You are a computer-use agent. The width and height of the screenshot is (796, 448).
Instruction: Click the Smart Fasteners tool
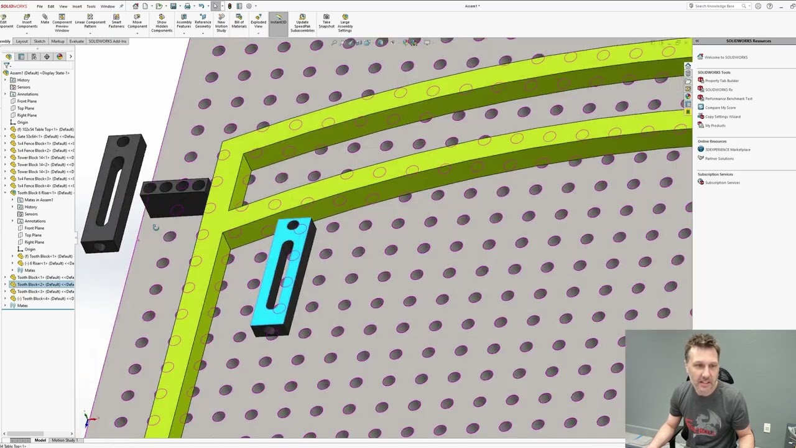click(116, 21)
